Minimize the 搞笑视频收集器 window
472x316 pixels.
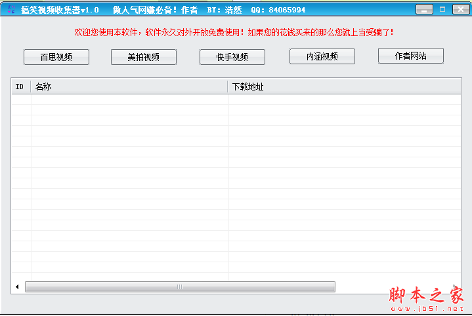(427, 9)
